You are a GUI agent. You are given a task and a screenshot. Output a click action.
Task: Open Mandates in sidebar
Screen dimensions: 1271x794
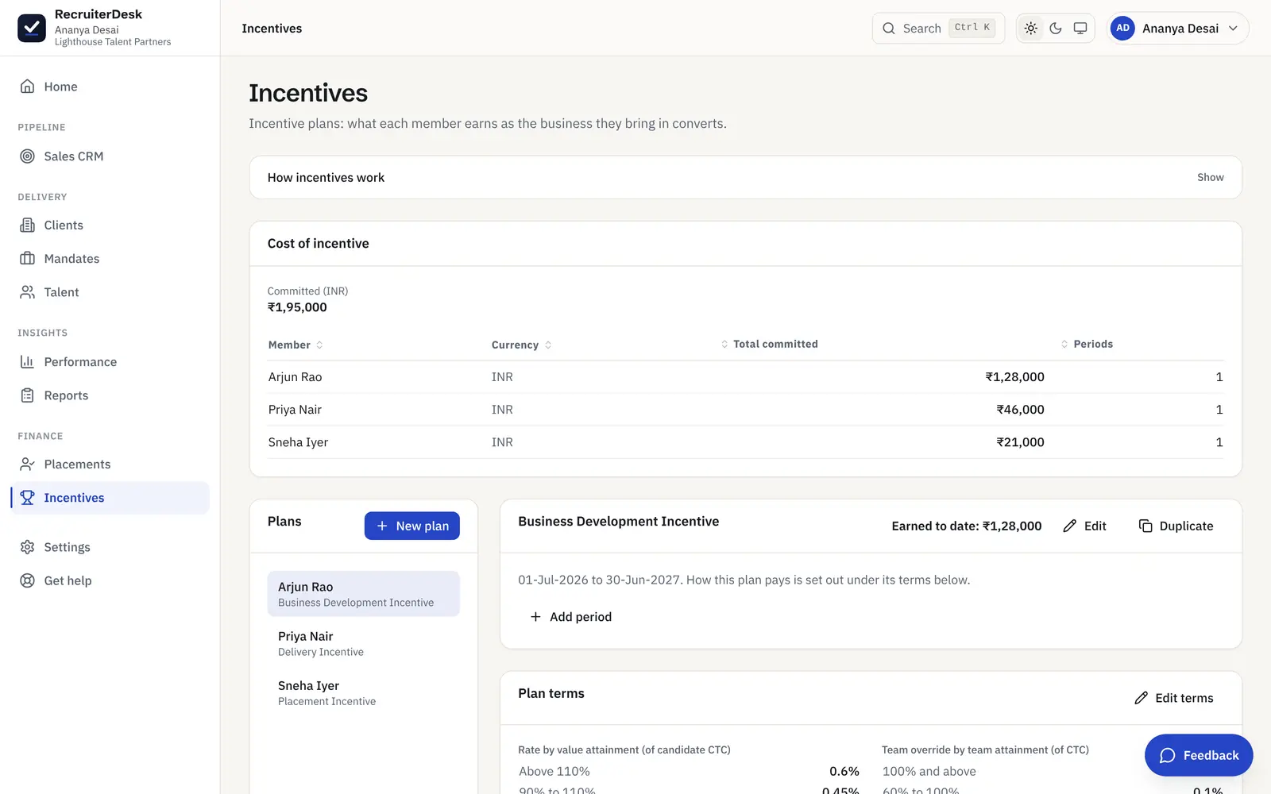click(x=110, y=259)
